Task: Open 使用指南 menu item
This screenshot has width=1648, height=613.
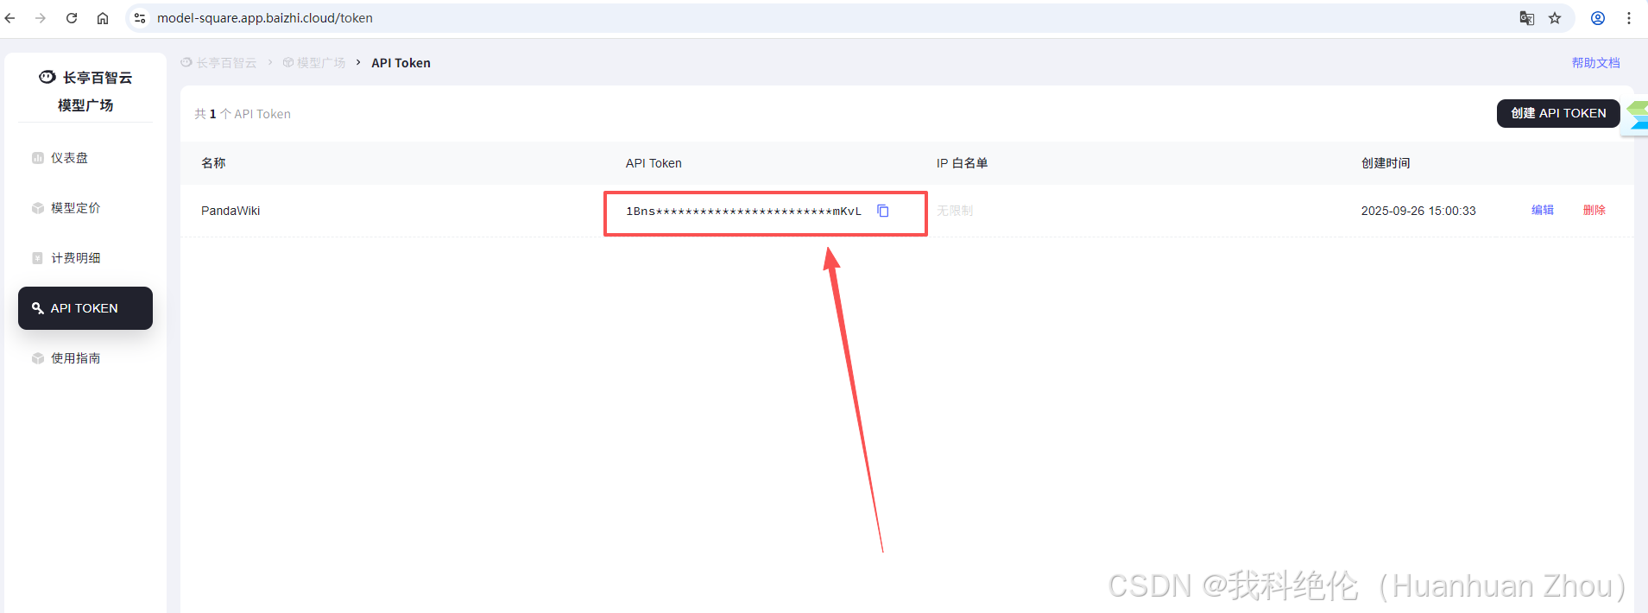Action: pyautogui.click(x=85, y=358)
